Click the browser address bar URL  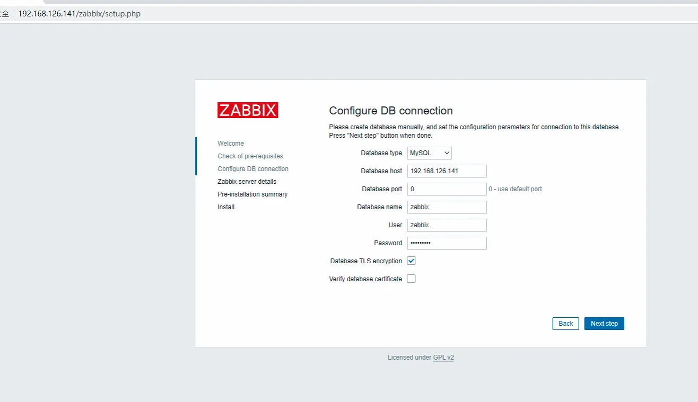[80, 14]
